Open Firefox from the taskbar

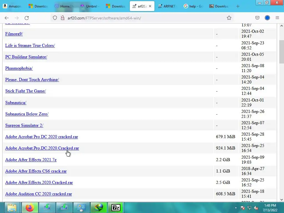point(30,207)
